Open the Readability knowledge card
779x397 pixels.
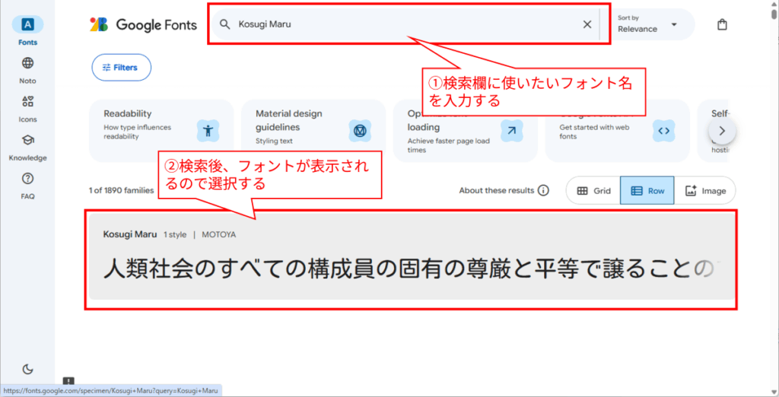161,130
